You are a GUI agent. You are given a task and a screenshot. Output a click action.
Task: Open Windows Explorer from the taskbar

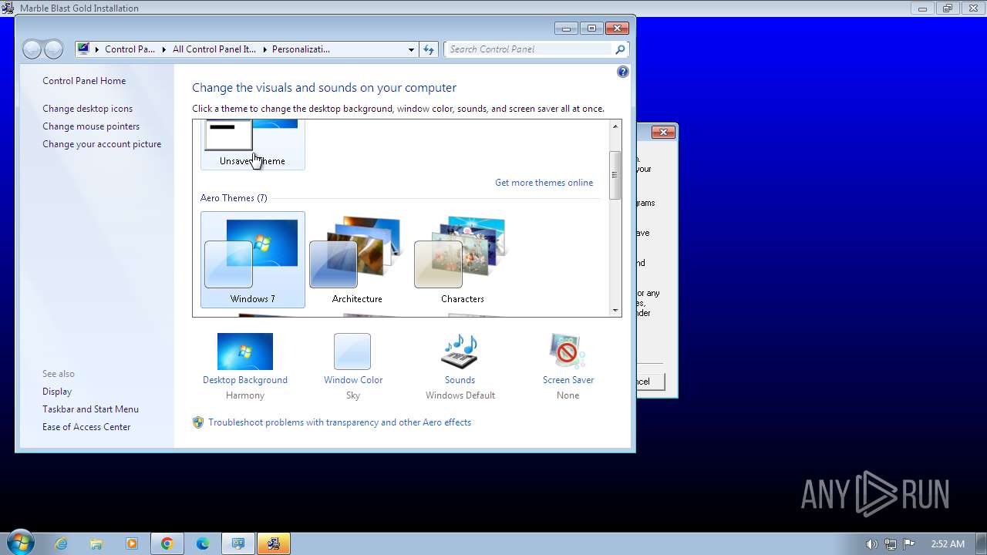96,543
